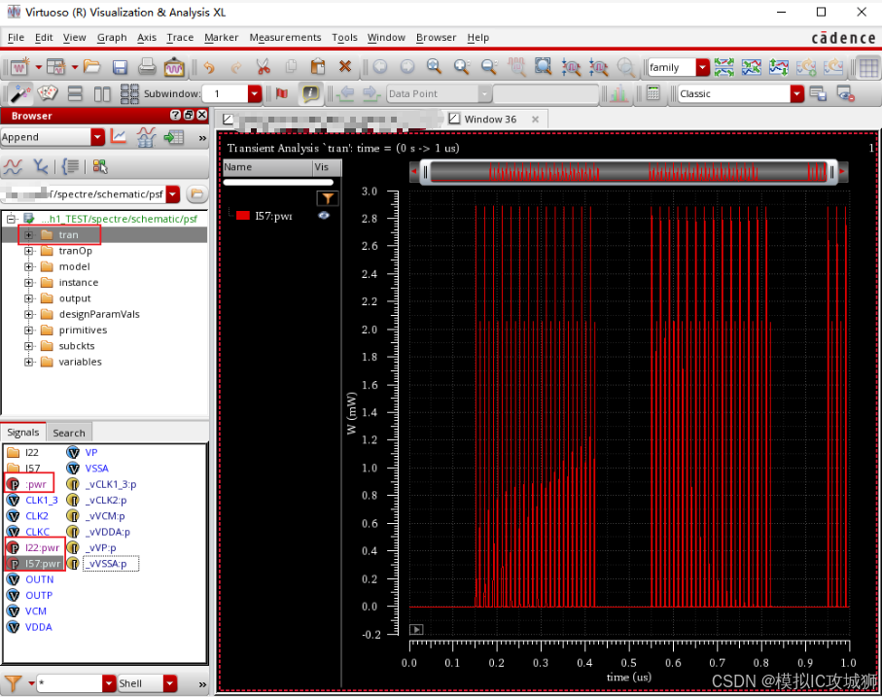Click the scissors Cut icon
Image resolution: width=882 pixels, height=697 pixels.
(x=263, y=67)
